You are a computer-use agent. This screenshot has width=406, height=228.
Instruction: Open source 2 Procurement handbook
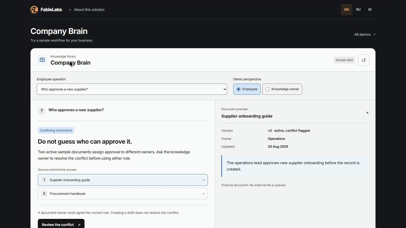[123, 194]
